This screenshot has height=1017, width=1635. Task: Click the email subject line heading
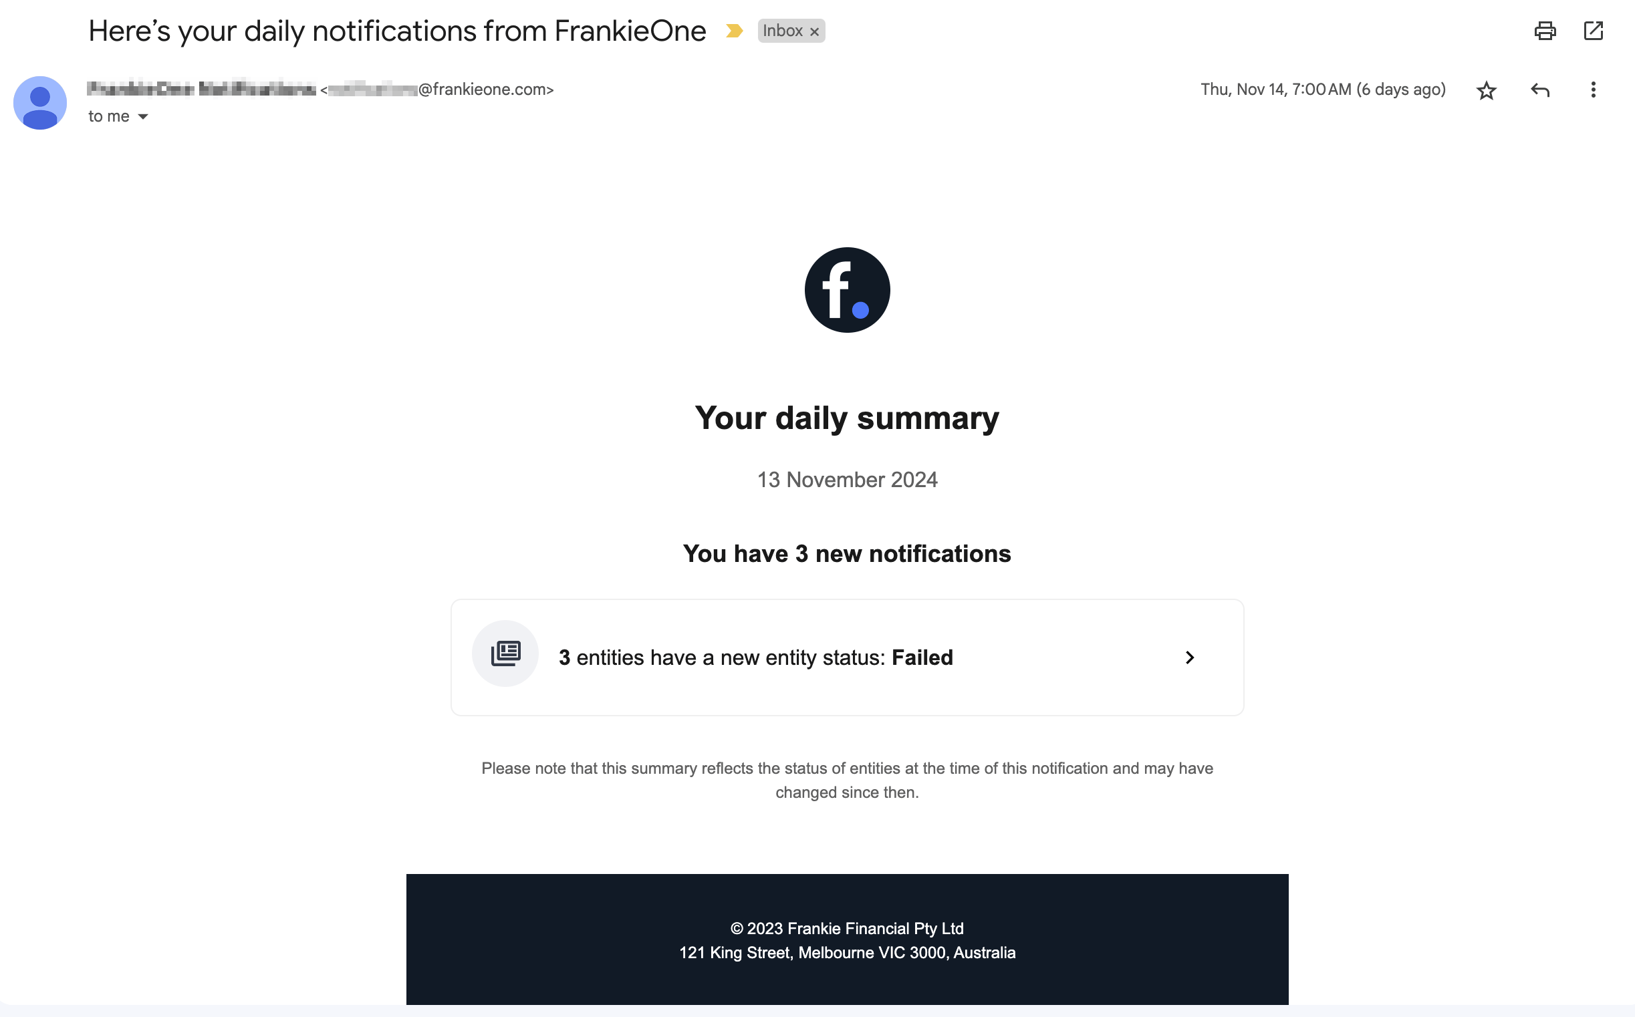397,31
